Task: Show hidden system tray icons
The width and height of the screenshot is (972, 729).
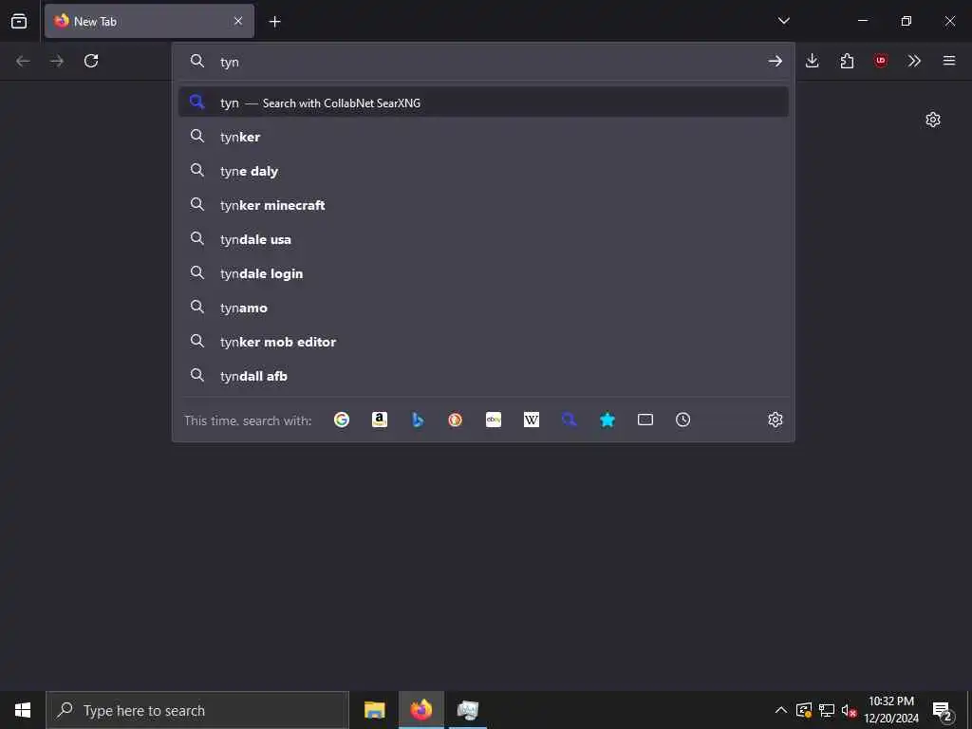Action: pyautogui.click(x=781, y=710)
